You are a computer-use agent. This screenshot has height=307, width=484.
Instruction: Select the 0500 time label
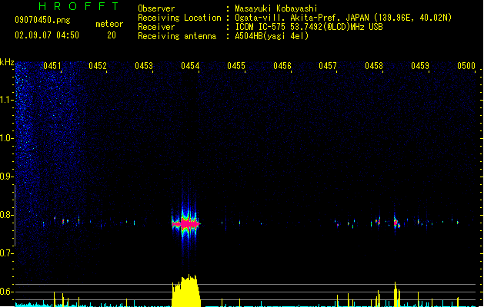pos(466,67)
